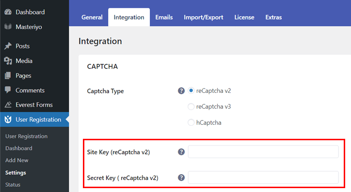The image size is (351, 192).
Task: Click help icon next to Secret Key
Action: [x=181, y=177]
